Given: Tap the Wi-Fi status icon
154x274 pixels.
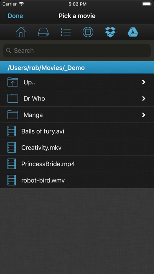Looking at the screenshot, I should point(22,4).
